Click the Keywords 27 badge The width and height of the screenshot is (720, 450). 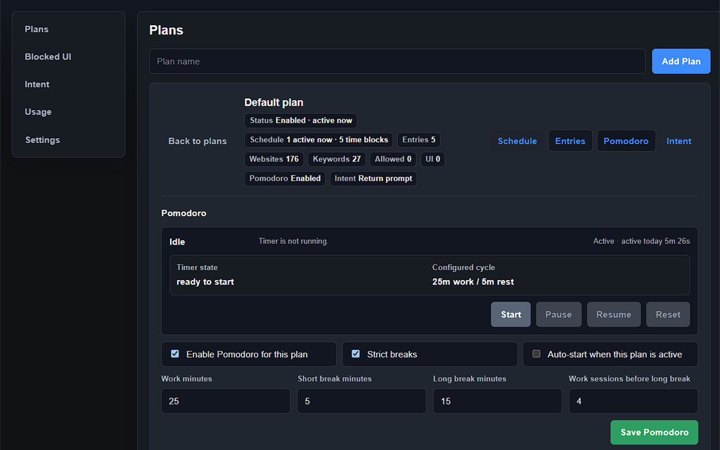tap(337, 159)
